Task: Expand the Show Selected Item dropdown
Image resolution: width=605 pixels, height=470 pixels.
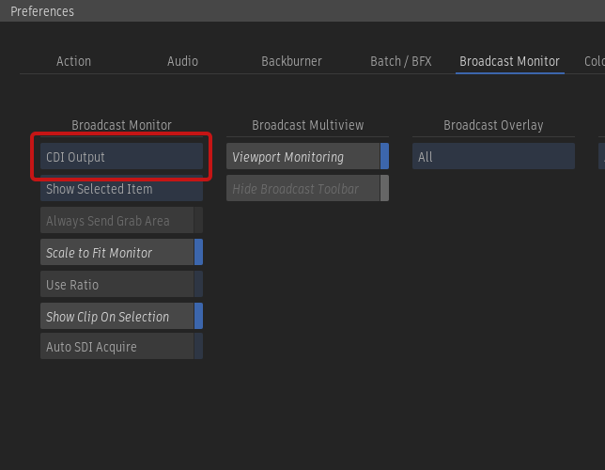Action: pos(121,189)
